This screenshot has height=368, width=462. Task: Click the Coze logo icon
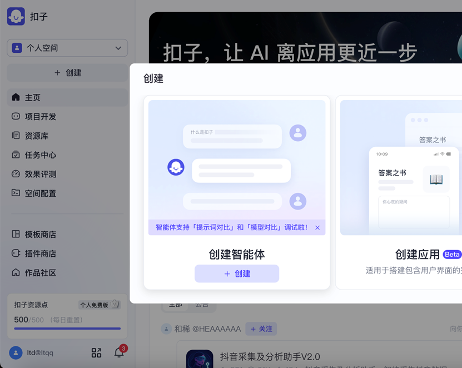[x=16, y=17]
